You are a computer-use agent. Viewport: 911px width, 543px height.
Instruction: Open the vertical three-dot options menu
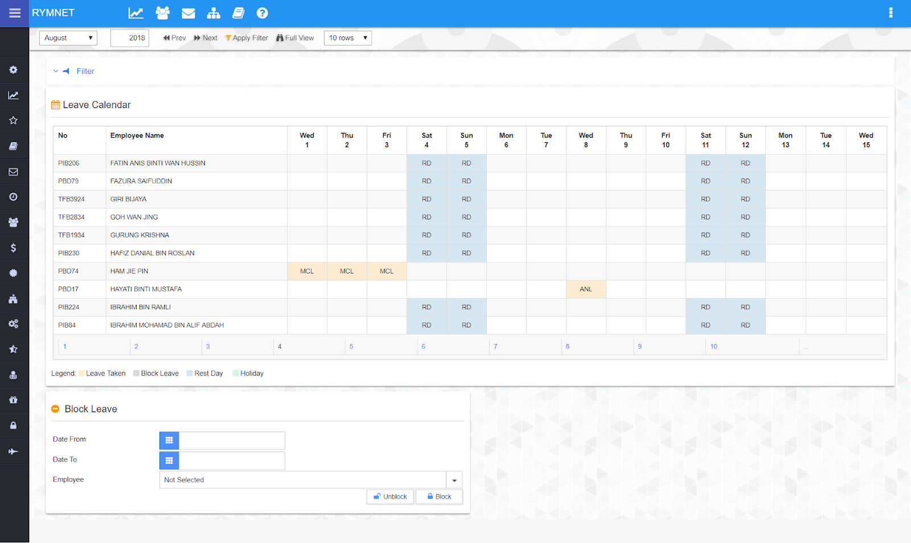pyautogui.click(x=891, y=13)
